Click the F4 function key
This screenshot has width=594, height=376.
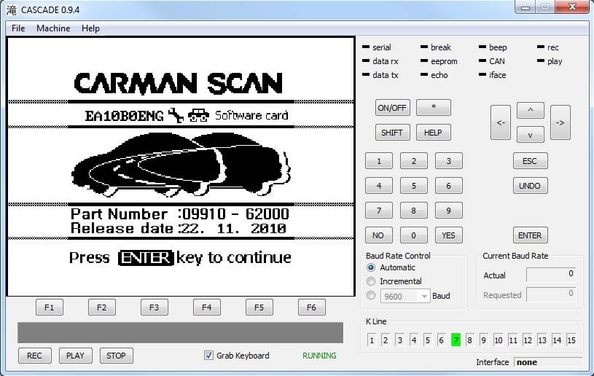tap(206, 307)
